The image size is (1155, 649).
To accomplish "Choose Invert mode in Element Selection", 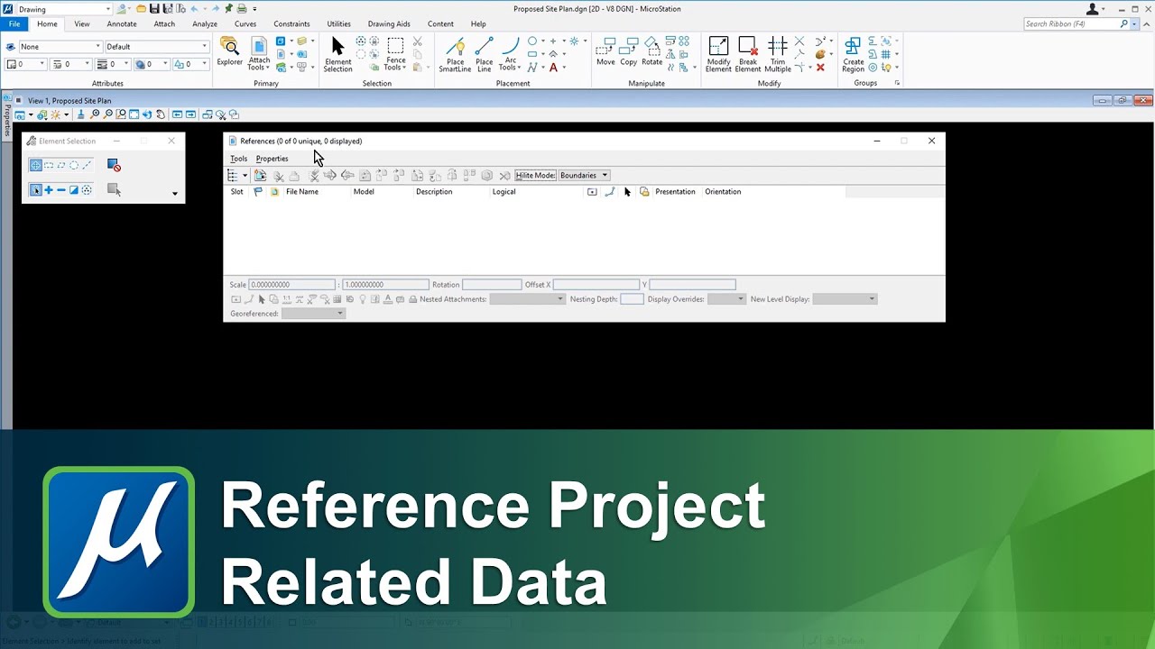I will point(74,190).
